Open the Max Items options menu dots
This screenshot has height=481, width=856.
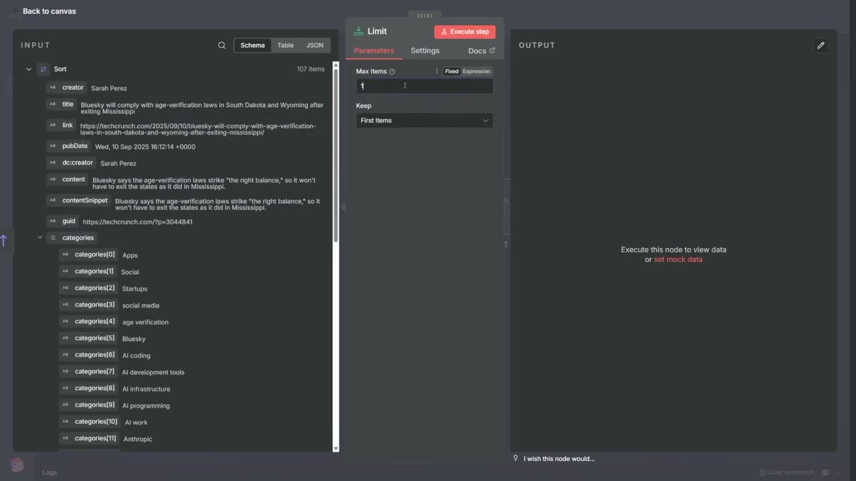pyautogui.click(x=437, y=71)
